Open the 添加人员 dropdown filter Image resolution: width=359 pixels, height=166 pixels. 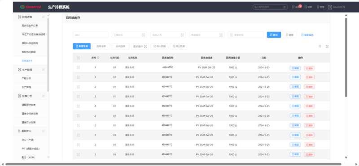coord(168,35)
